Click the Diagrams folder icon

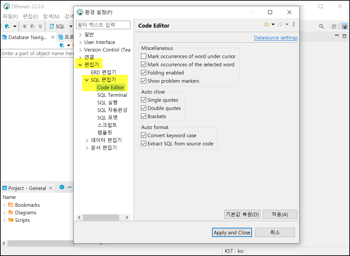(11, 212)
